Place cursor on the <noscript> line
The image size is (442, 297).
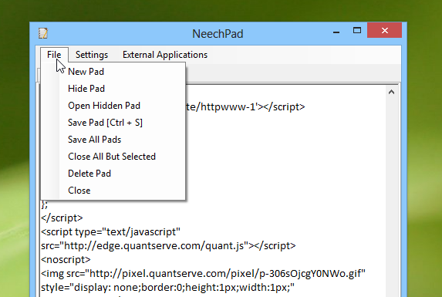click(66, 259)
